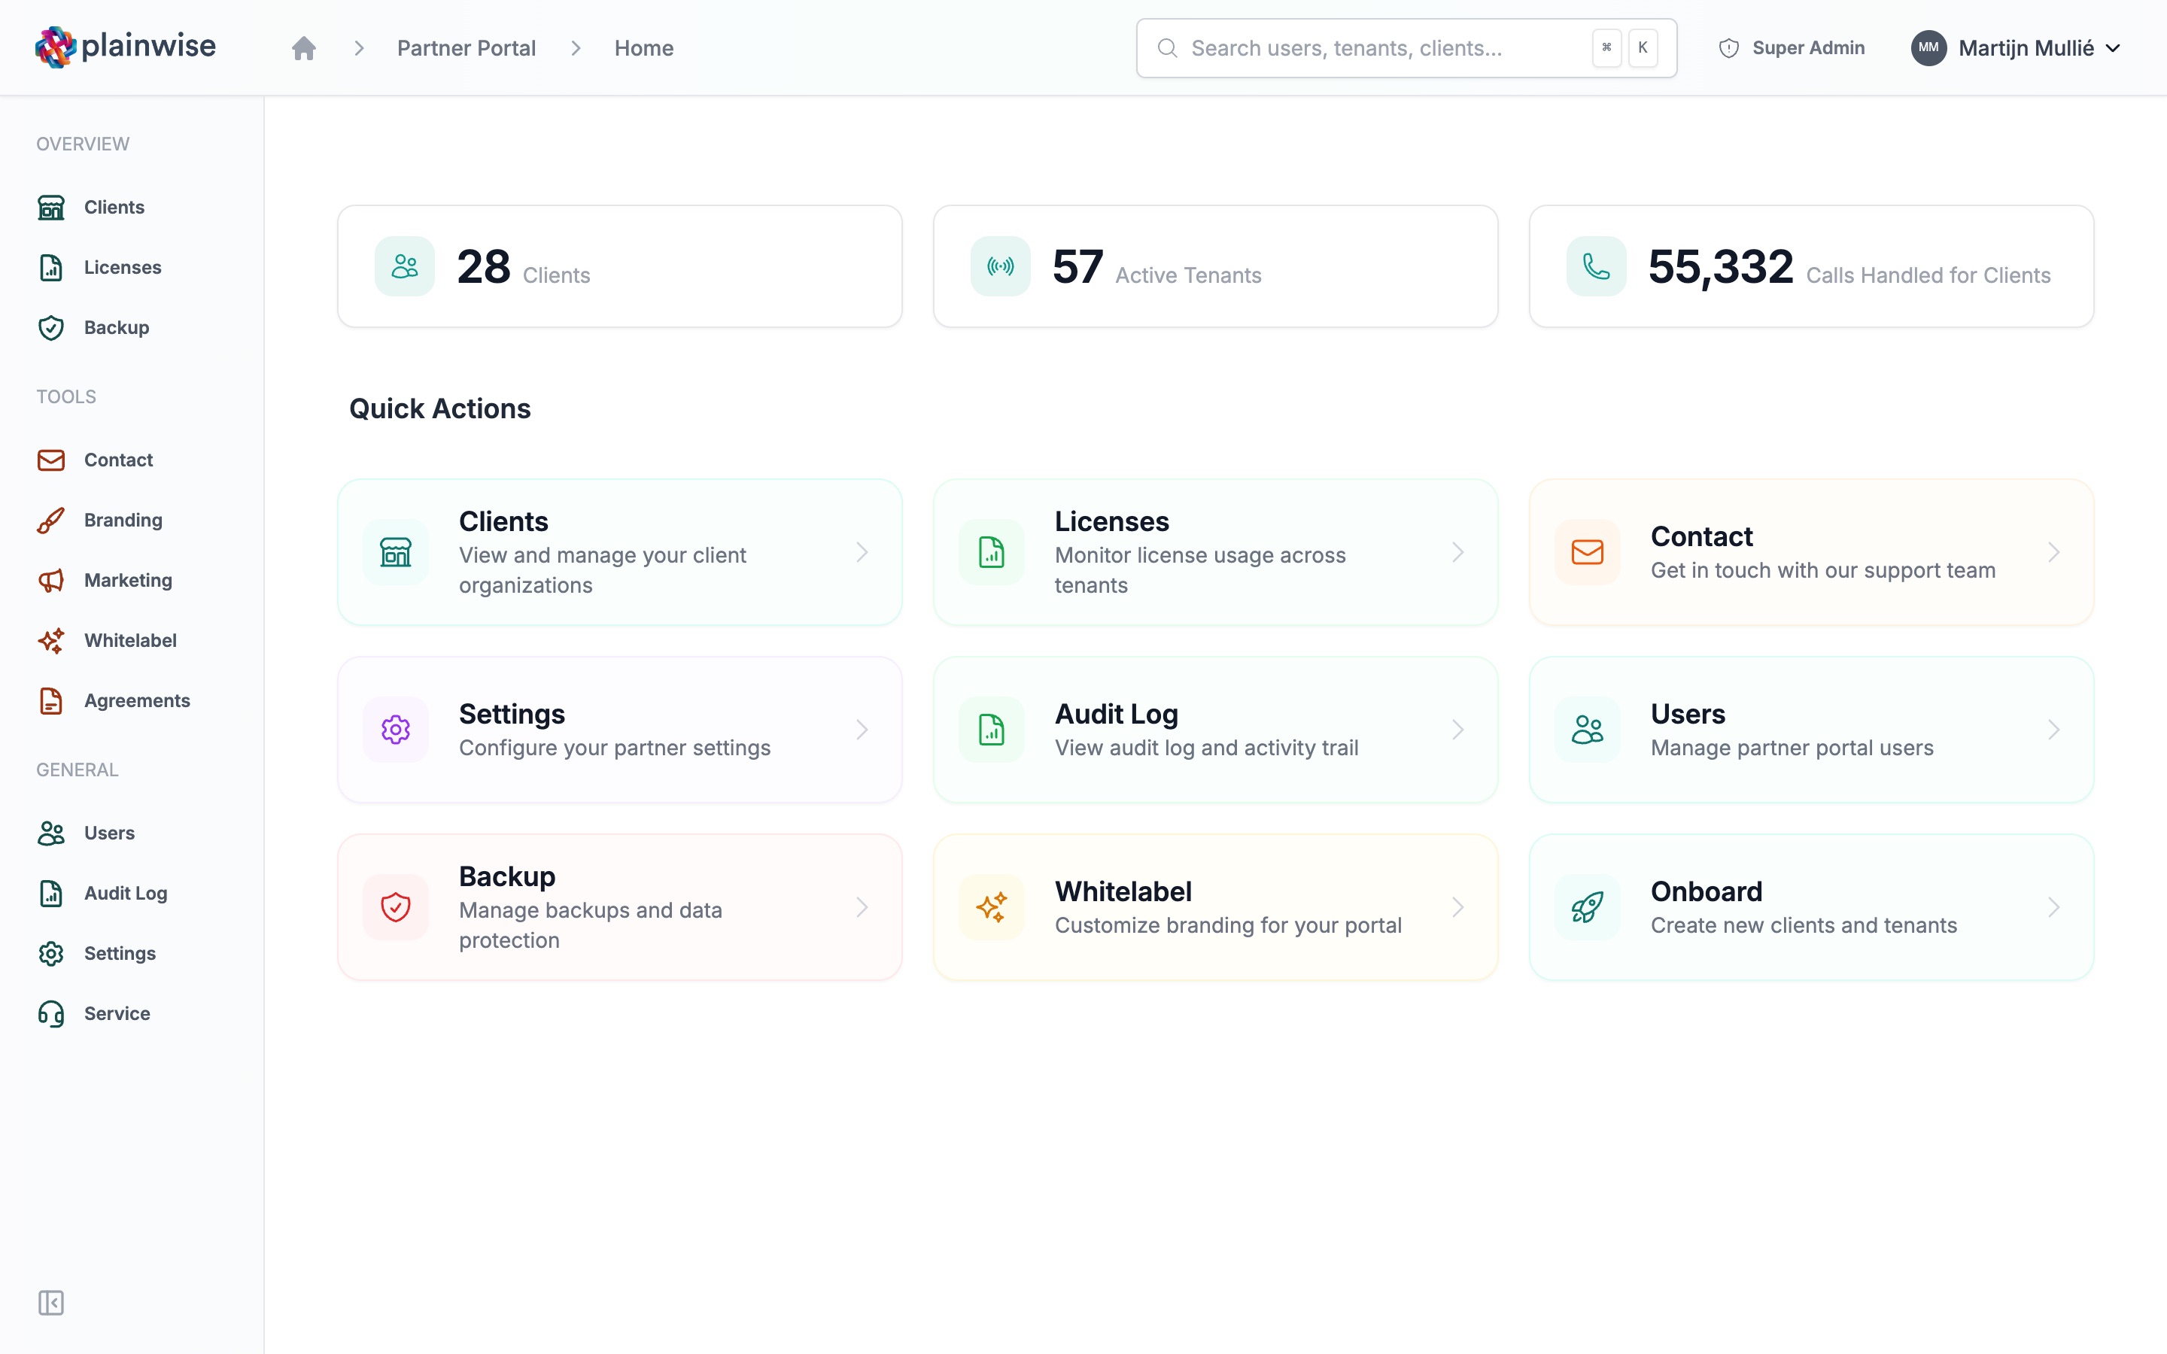Click the Super Admin shield badge
The width and height of the screenshot is (2167, 1354).
point(1792,47)
